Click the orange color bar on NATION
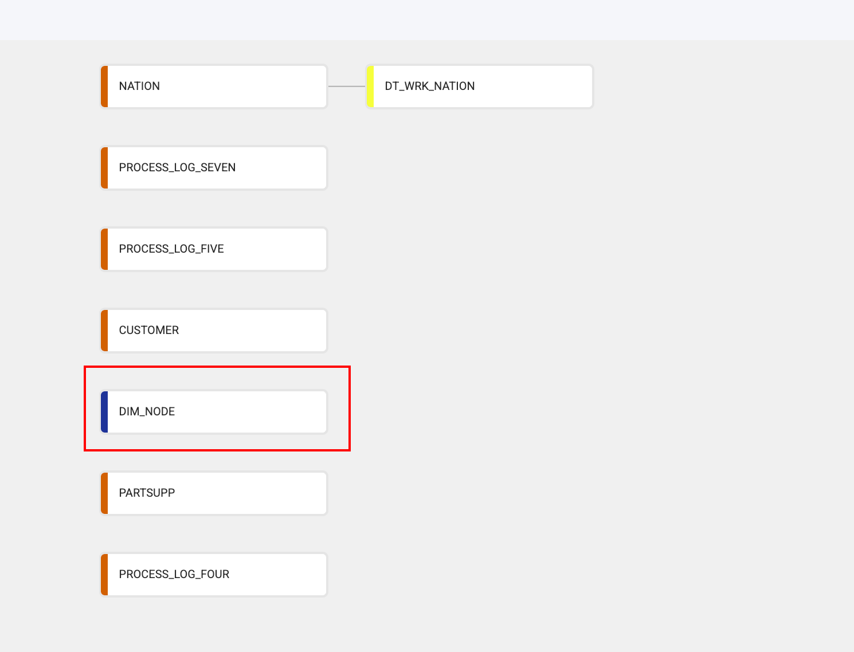Image resolution: width=854 pixels, height=652 pixels. point(104,87)
